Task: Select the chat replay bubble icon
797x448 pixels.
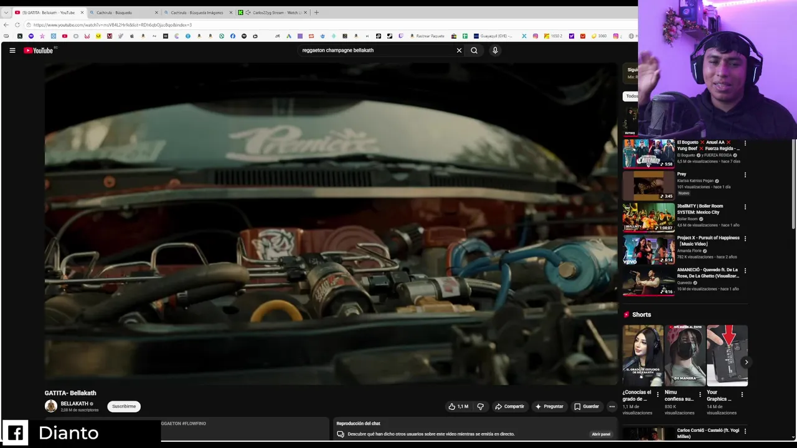Action: 341,434
